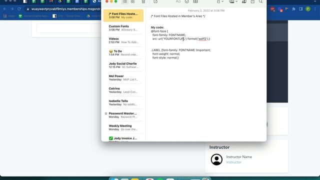Open the Weekly Meeting note
320x180 pixels.
[123, 127]
